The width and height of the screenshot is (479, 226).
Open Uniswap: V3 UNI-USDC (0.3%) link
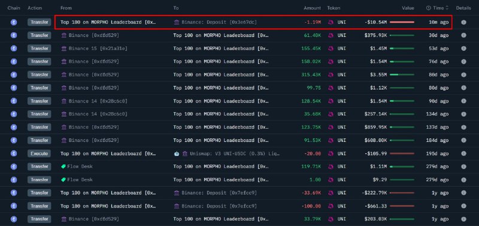point(235,154)
